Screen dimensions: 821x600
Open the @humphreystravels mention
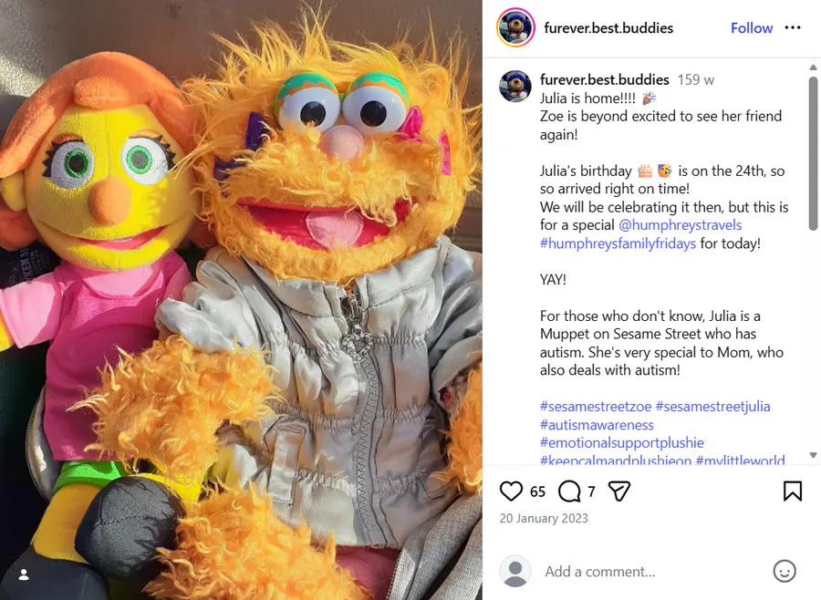681,225
